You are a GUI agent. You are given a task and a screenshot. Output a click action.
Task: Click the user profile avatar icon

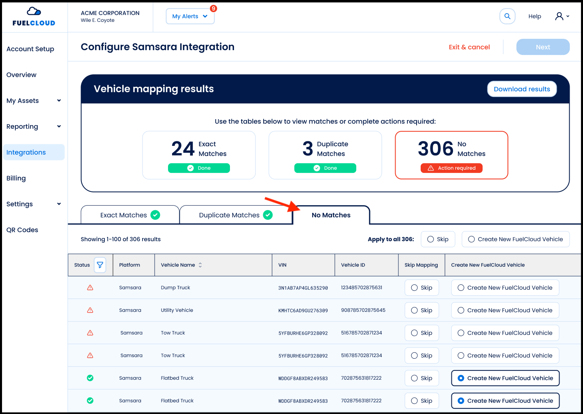(x=560, y=16)
